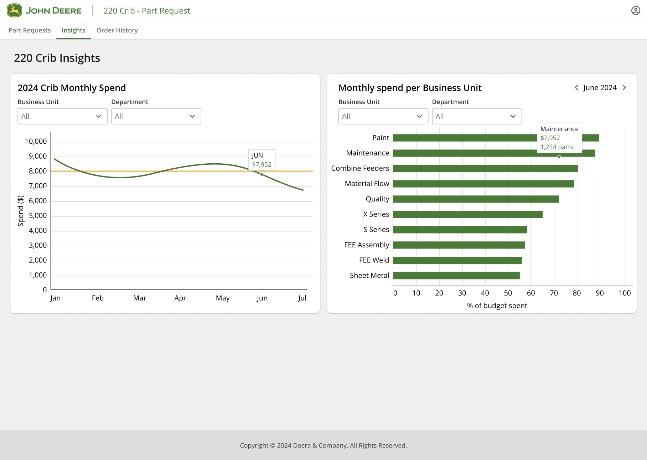Click the JUN data point on the line chart
The width and height of the screenshot is (647, 460).
262,174
